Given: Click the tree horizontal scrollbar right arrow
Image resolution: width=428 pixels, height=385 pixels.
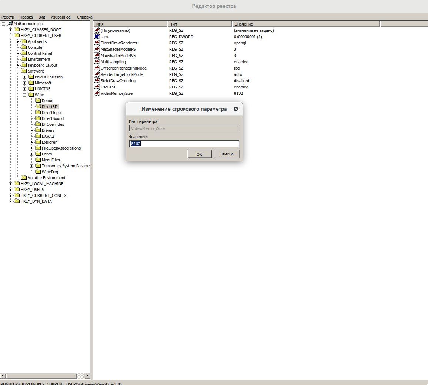Looking at the screenshot, I should [x=87, y=376].
